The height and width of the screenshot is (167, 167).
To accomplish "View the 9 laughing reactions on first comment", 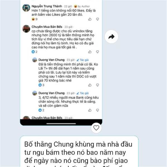I will tap(35, 19).
